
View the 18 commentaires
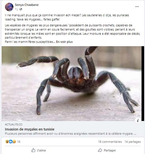point(110,142)
